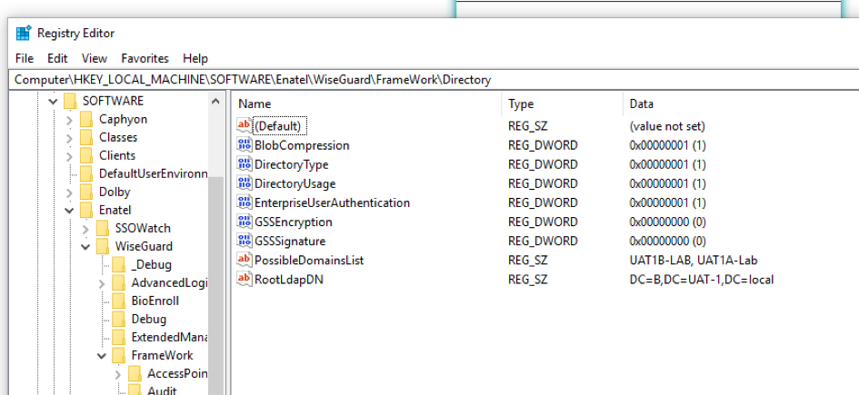Sort values by Type column header
This screenshot has height=395, width=859.
tap(562, 104)
